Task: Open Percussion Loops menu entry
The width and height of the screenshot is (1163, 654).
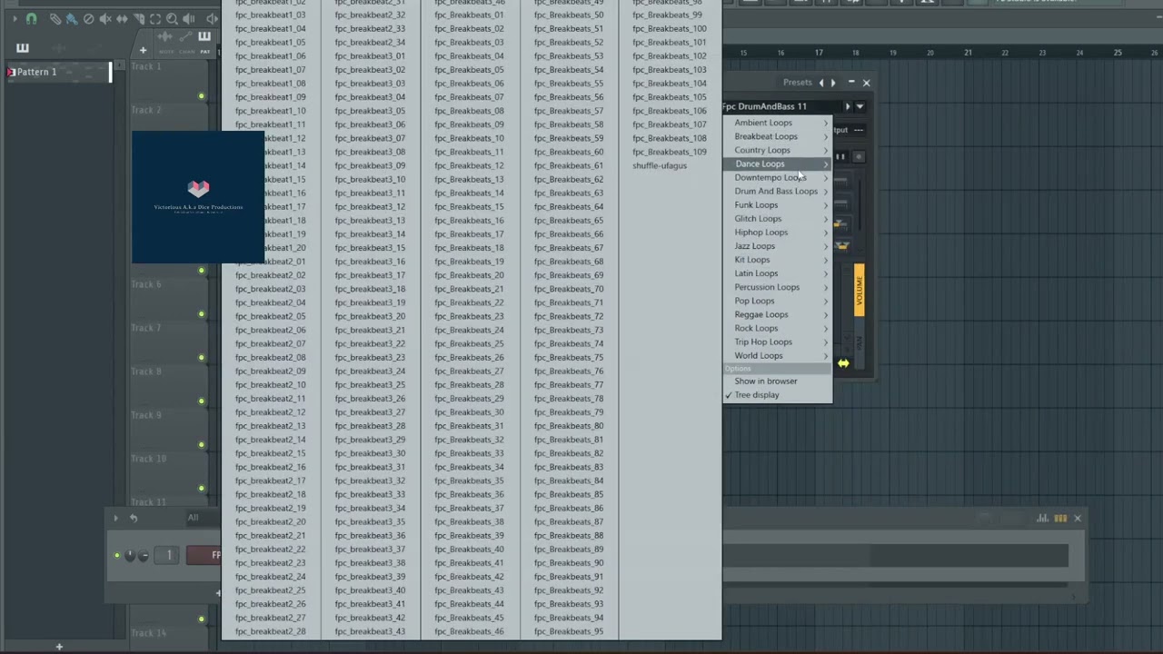Action: 778,287
